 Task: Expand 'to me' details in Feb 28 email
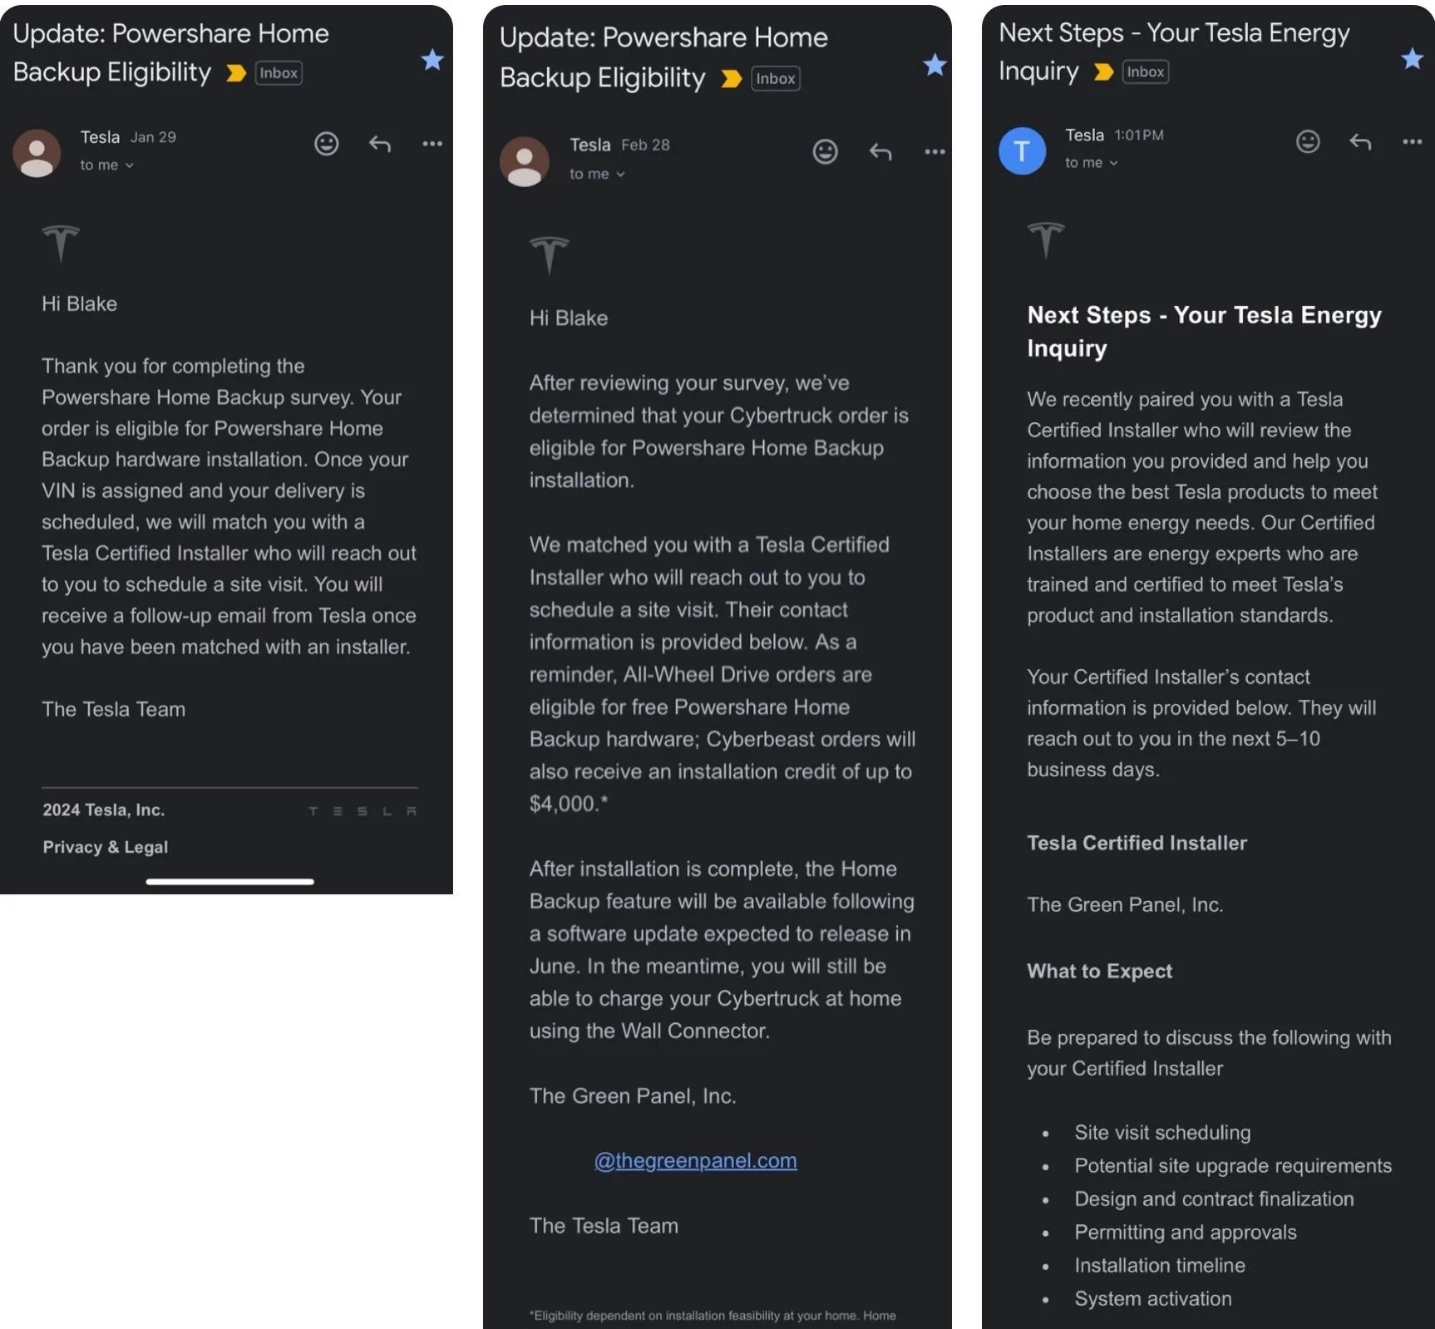(x=597, y=174)
